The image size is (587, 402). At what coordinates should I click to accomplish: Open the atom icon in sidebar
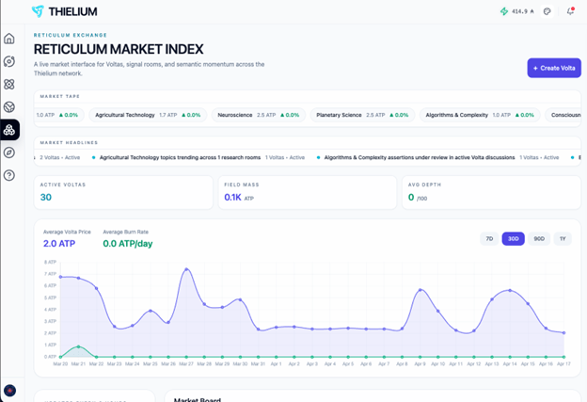coord(9,84)
